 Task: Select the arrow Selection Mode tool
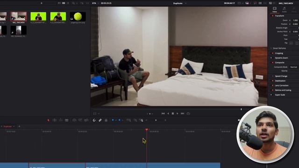48,120
